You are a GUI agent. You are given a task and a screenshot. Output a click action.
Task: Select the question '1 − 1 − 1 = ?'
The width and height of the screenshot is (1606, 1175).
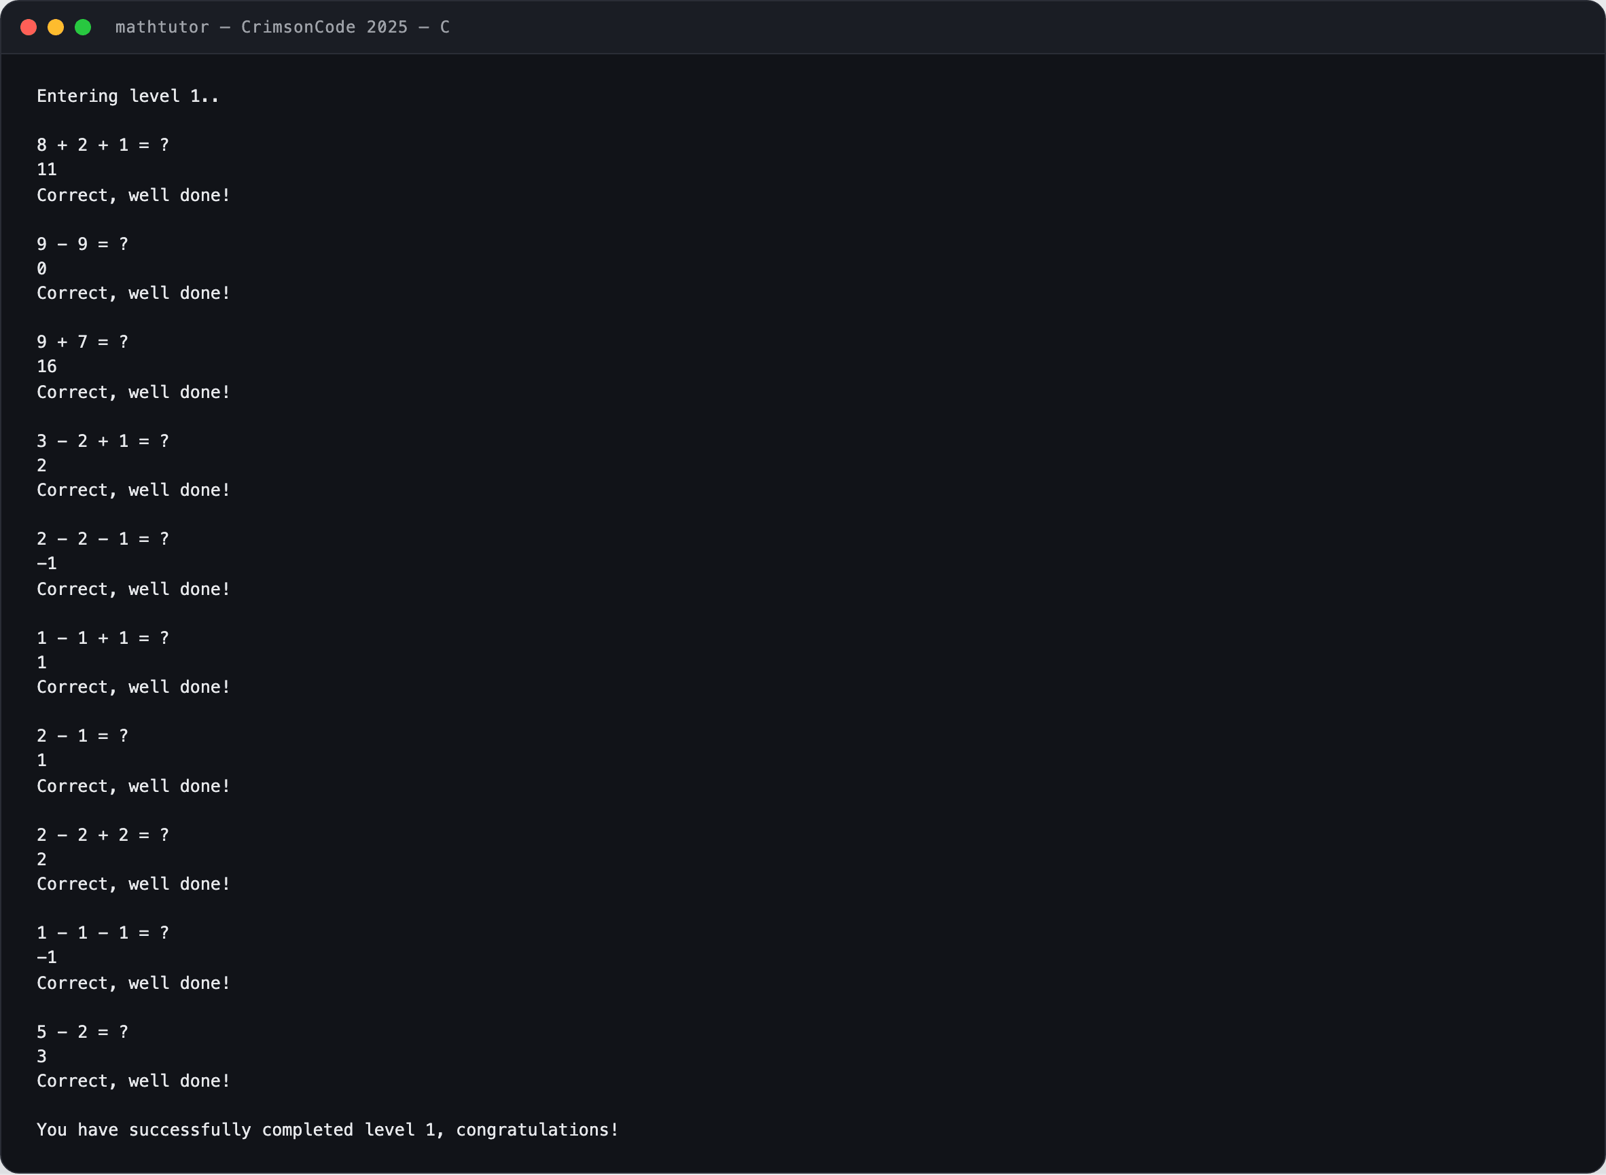coord(103,933)
